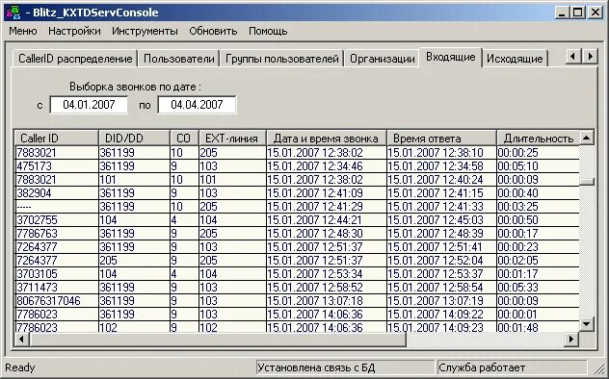
Task: Click duration cell 00:05:33
Action: pos(538,288)
